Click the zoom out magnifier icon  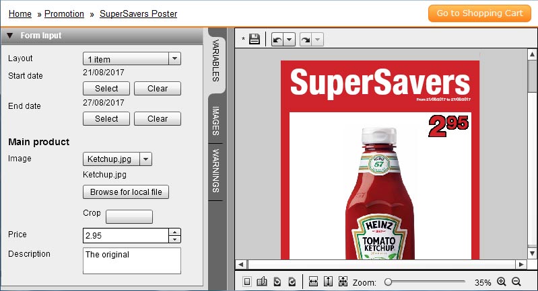516,282
